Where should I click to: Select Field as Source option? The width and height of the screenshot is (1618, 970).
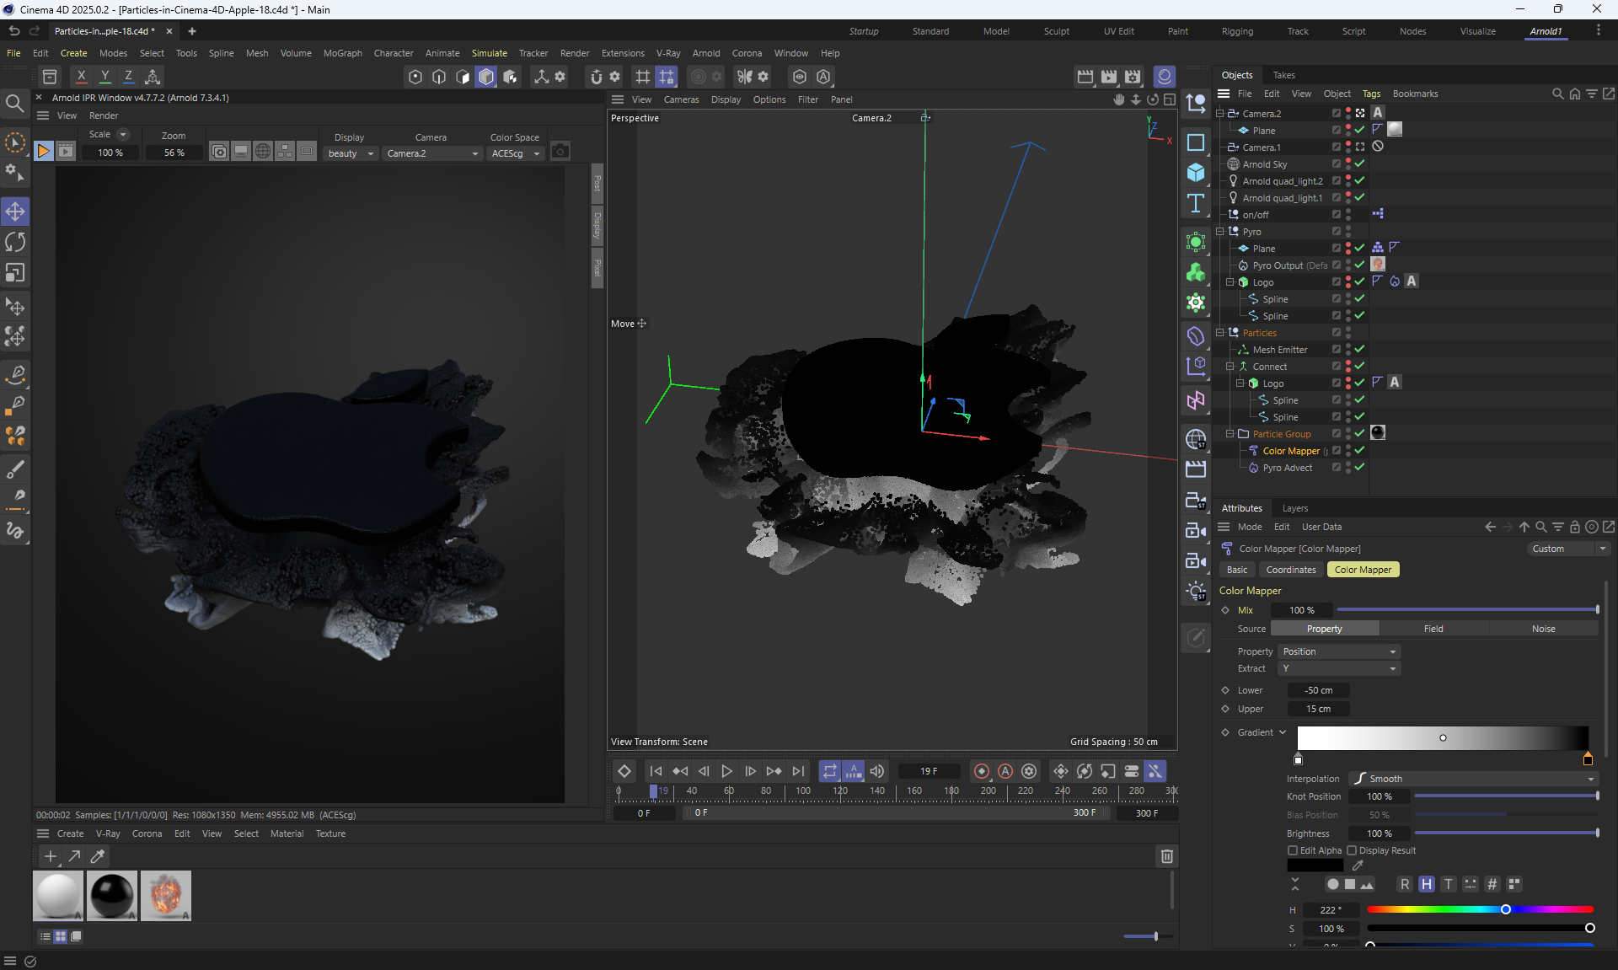click(1433, 629)
